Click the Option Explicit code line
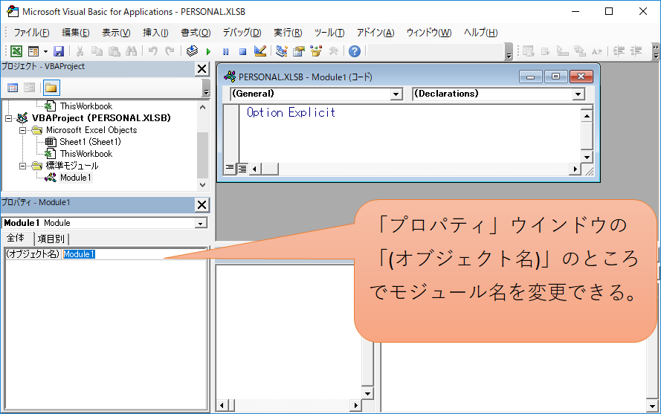 [x=291, y=112]
